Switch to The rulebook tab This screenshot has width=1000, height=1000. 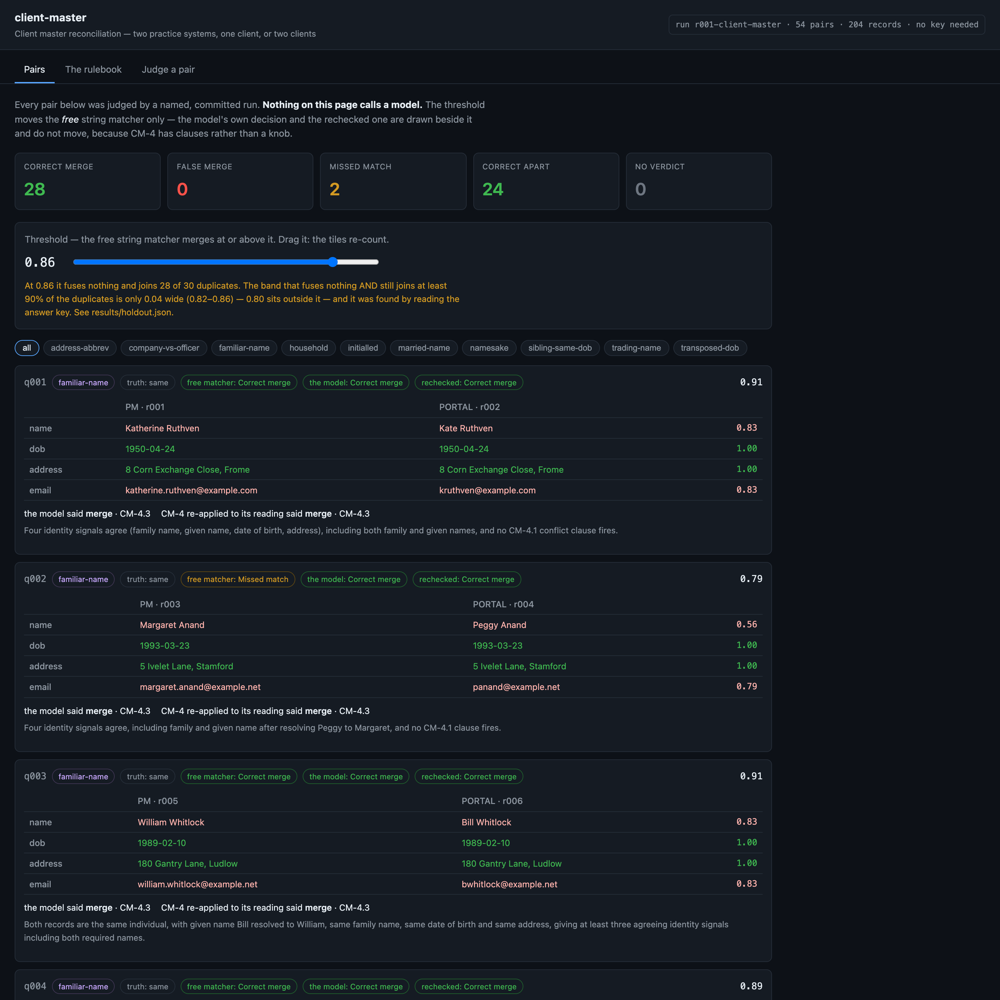tap(93, 69)
